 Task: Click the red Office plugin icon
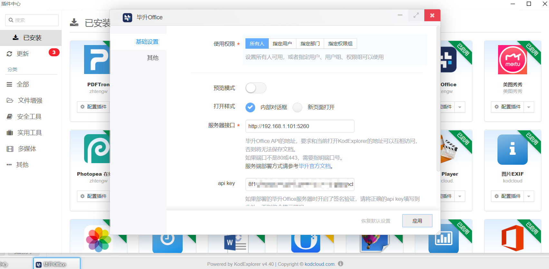(513, 238)
